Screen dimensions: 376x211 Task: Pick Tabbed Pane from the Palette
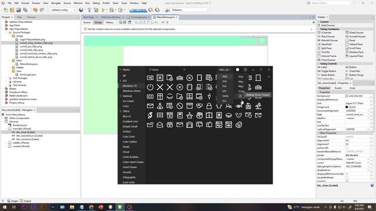tap(356, 45)
